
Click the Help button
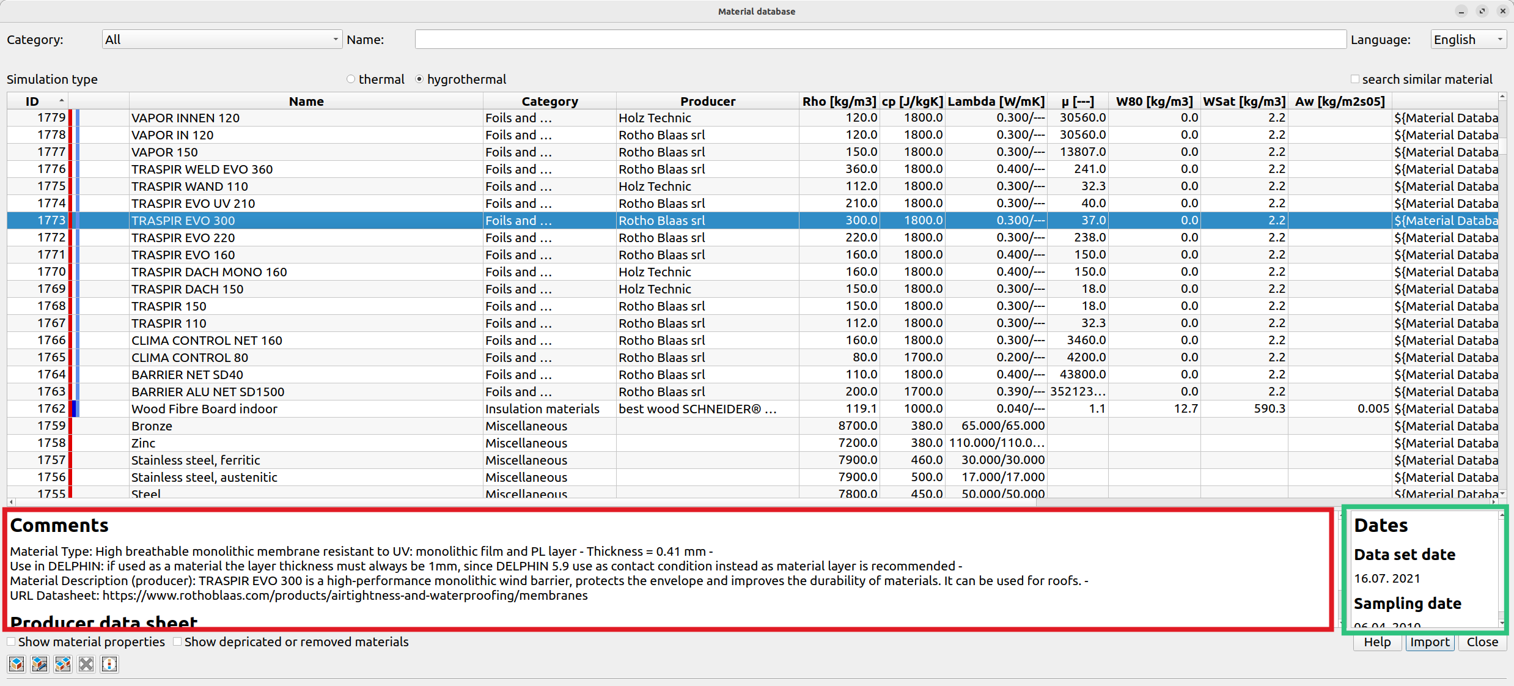[x=1377, y=642]
